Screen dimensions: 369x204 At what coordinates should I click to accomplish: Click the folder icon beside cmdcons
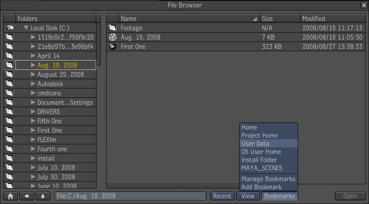pos(9,93)
